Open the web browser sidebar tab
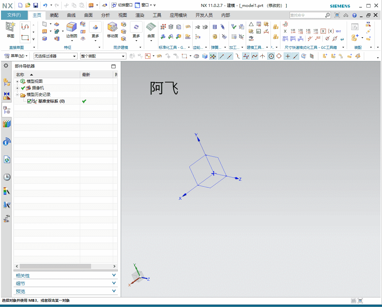 (7, 160)
